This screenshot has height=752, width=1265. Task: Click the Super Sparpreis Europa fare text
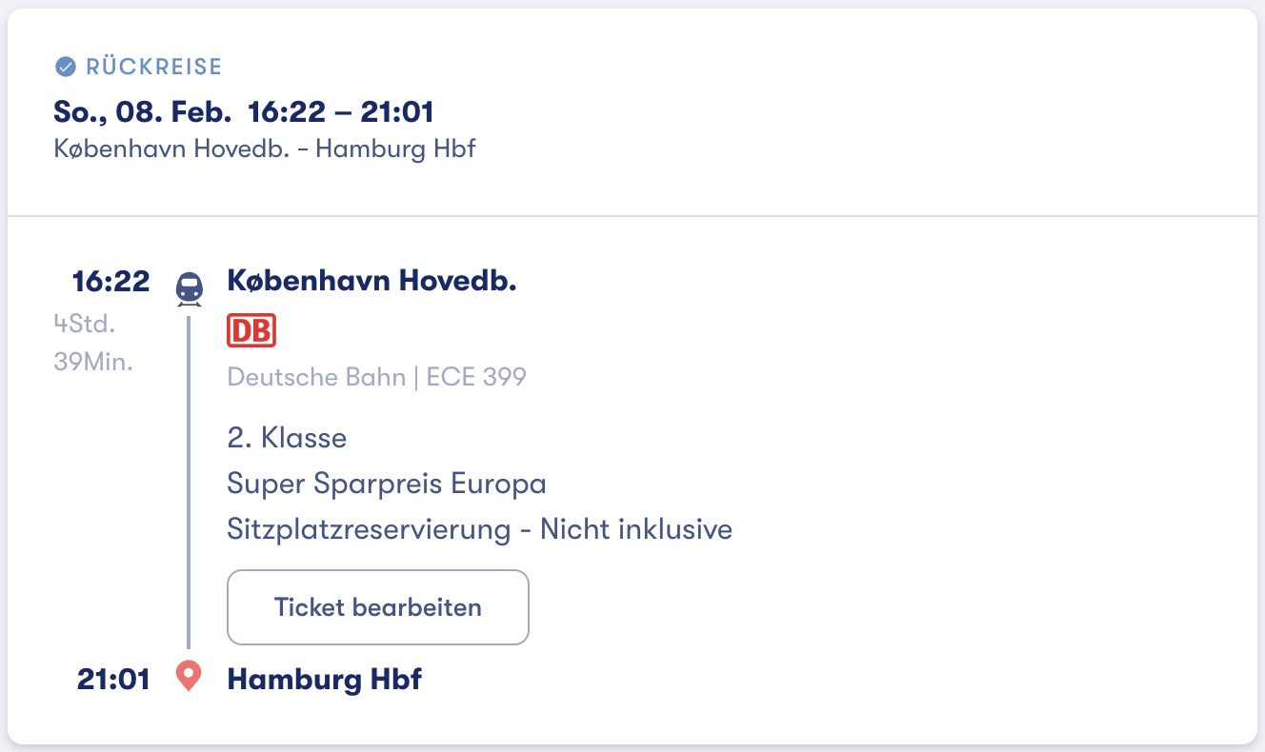pos(387,484)
